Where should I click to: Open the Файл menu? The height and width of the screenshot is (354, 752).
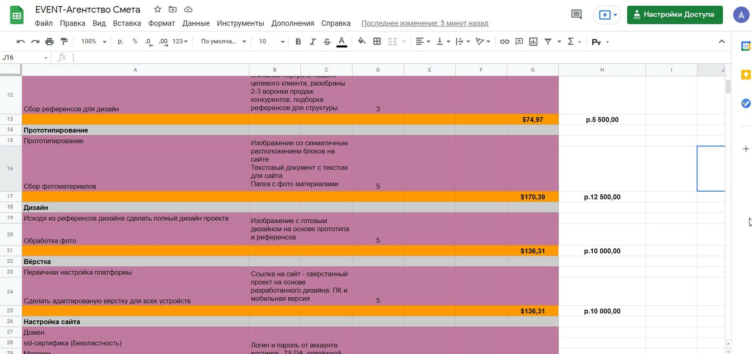pyautogui.click(x=43, y=23)
